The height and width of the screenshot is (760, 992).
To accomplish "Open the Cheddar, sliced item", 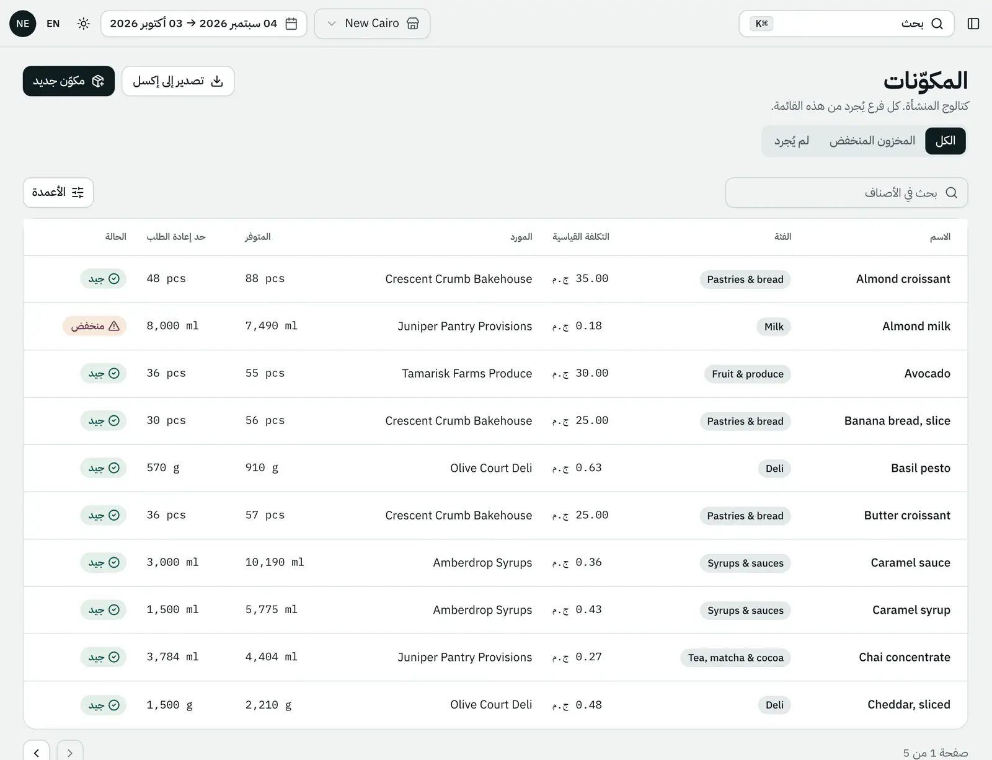I will (x=908, y=705).
